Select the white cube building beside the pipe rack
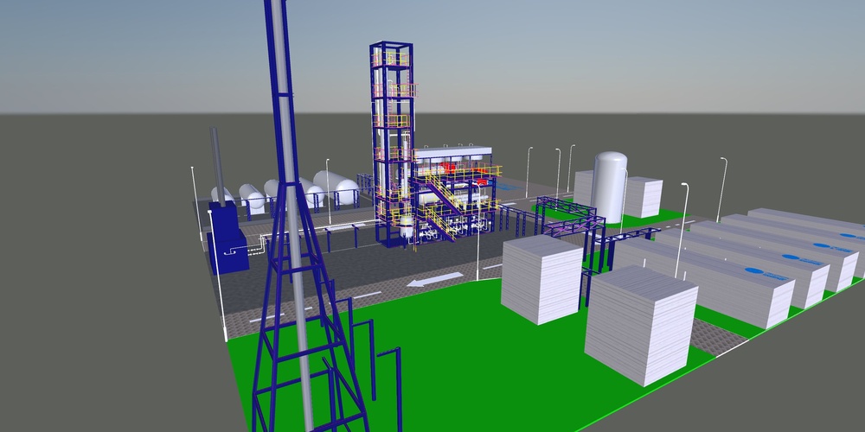Image resolution: width=865 pixels, height=432 pixels. click(542, 278)
